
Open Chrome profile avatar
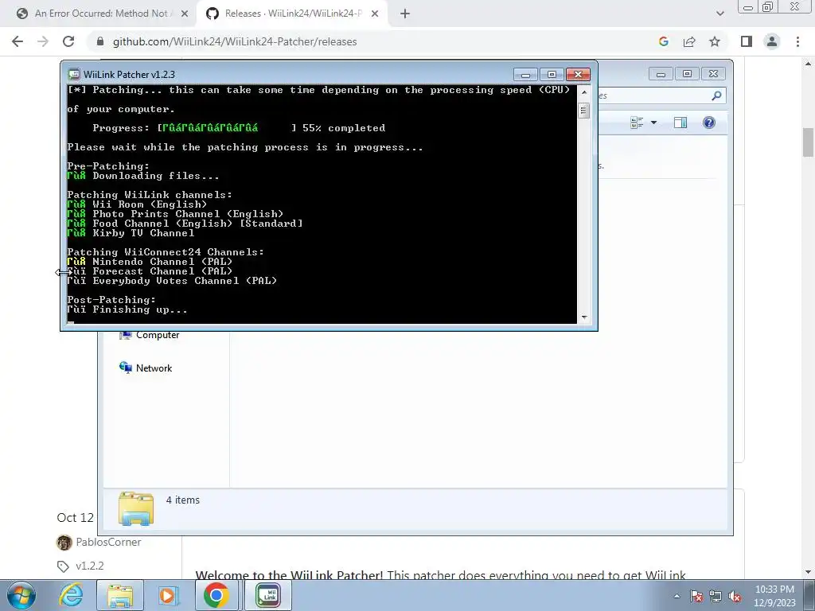tap(772, 41)
